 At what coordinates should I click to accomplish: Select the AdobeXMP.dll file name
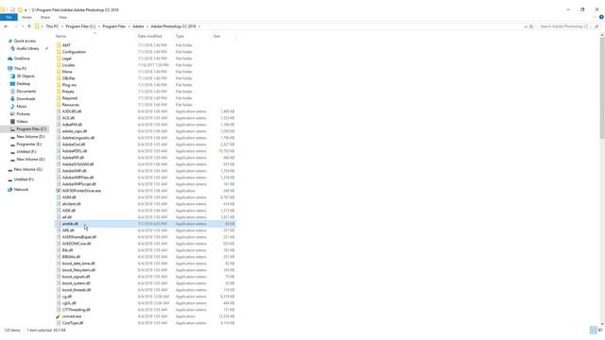pos(74,171)
